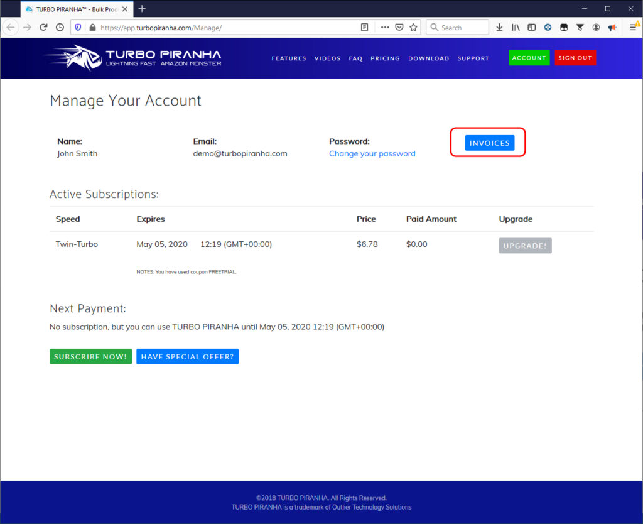Click the dark square extension icon
This screenshot has height=524, width=643.
coord(564,28)
